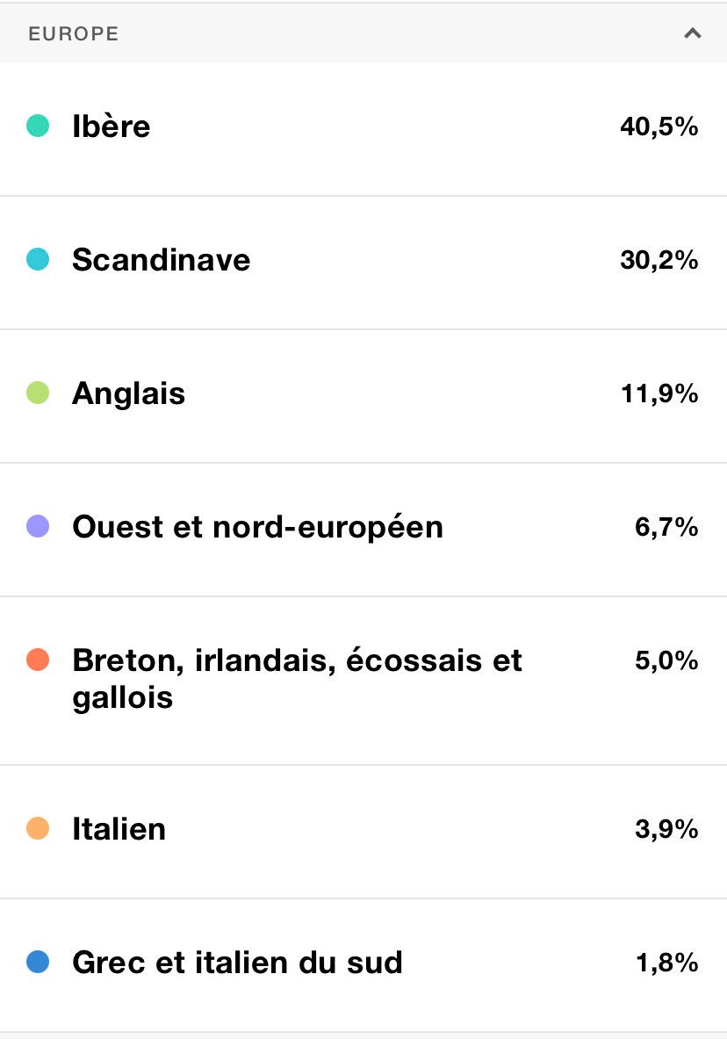Screen dimensions: 727x1039
Task: Click the EUROPE section header label
Action: [x=74, y=34]
